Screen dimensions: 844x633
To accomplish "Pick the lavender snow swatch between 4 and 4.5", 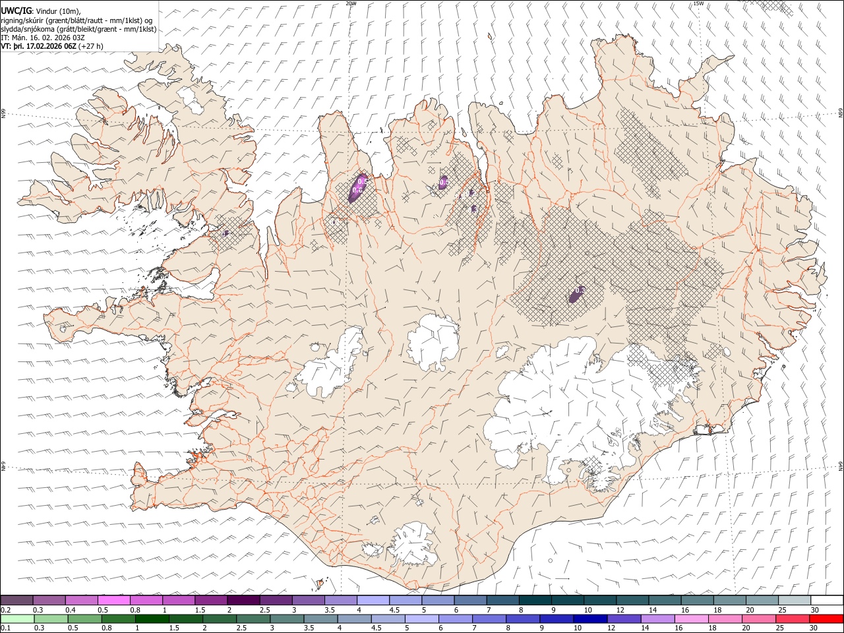I will tap(373, 600).
